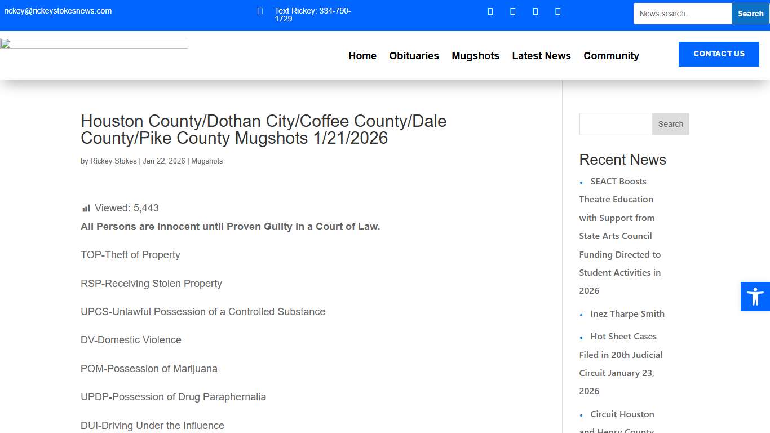Open the 'Inez Tharpe Smith' article
The image size is (770, 433).
(x=627, y=313)
